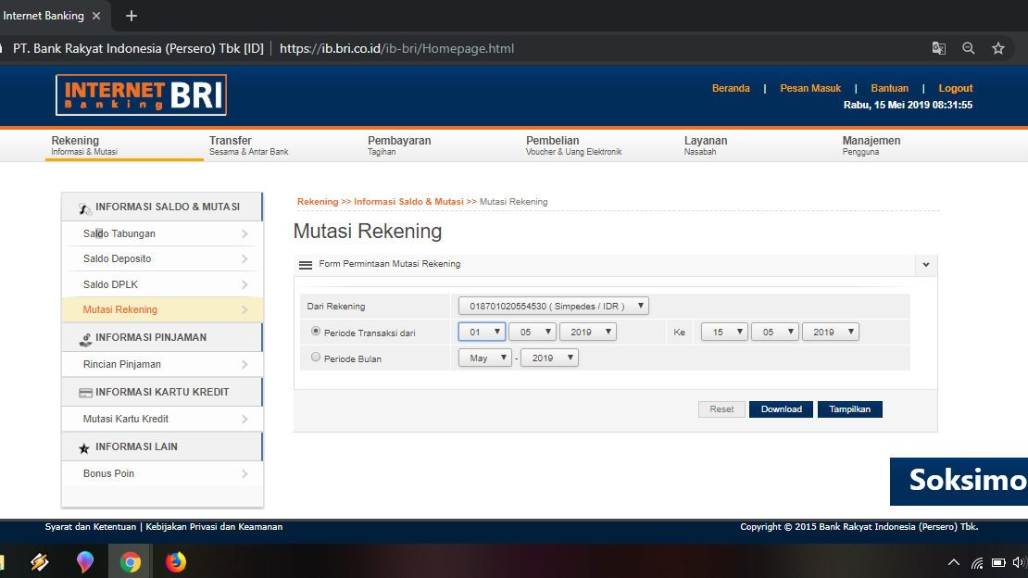Click the browser address bar URL

pos(396,48)
